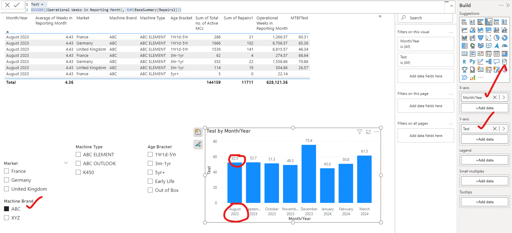
Task: Select the KPI visual icon
Action: (x=481, y=54)
